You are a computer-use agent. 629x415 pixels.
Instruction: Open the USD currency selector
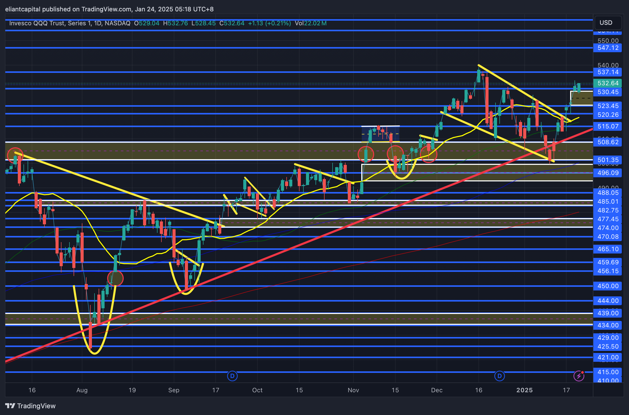tap(607, 23)
